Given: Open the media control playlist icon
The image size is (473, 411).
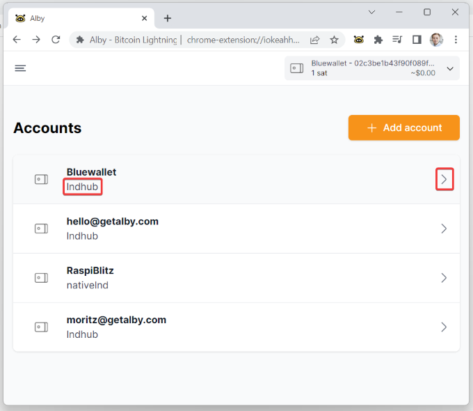Looking at the screenshot, I should tap(397, 40).
